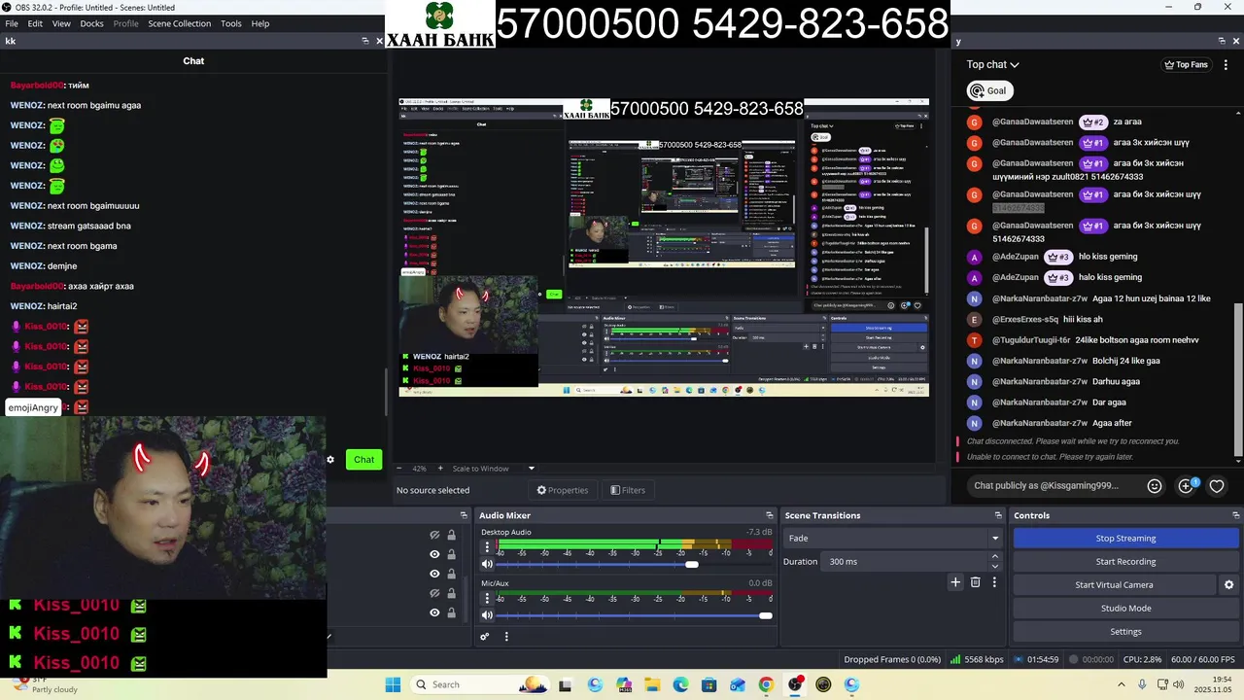Open the Tools menu
Image resolution: width=1244 pixels, height=700 pixels.
pos(230,23)
